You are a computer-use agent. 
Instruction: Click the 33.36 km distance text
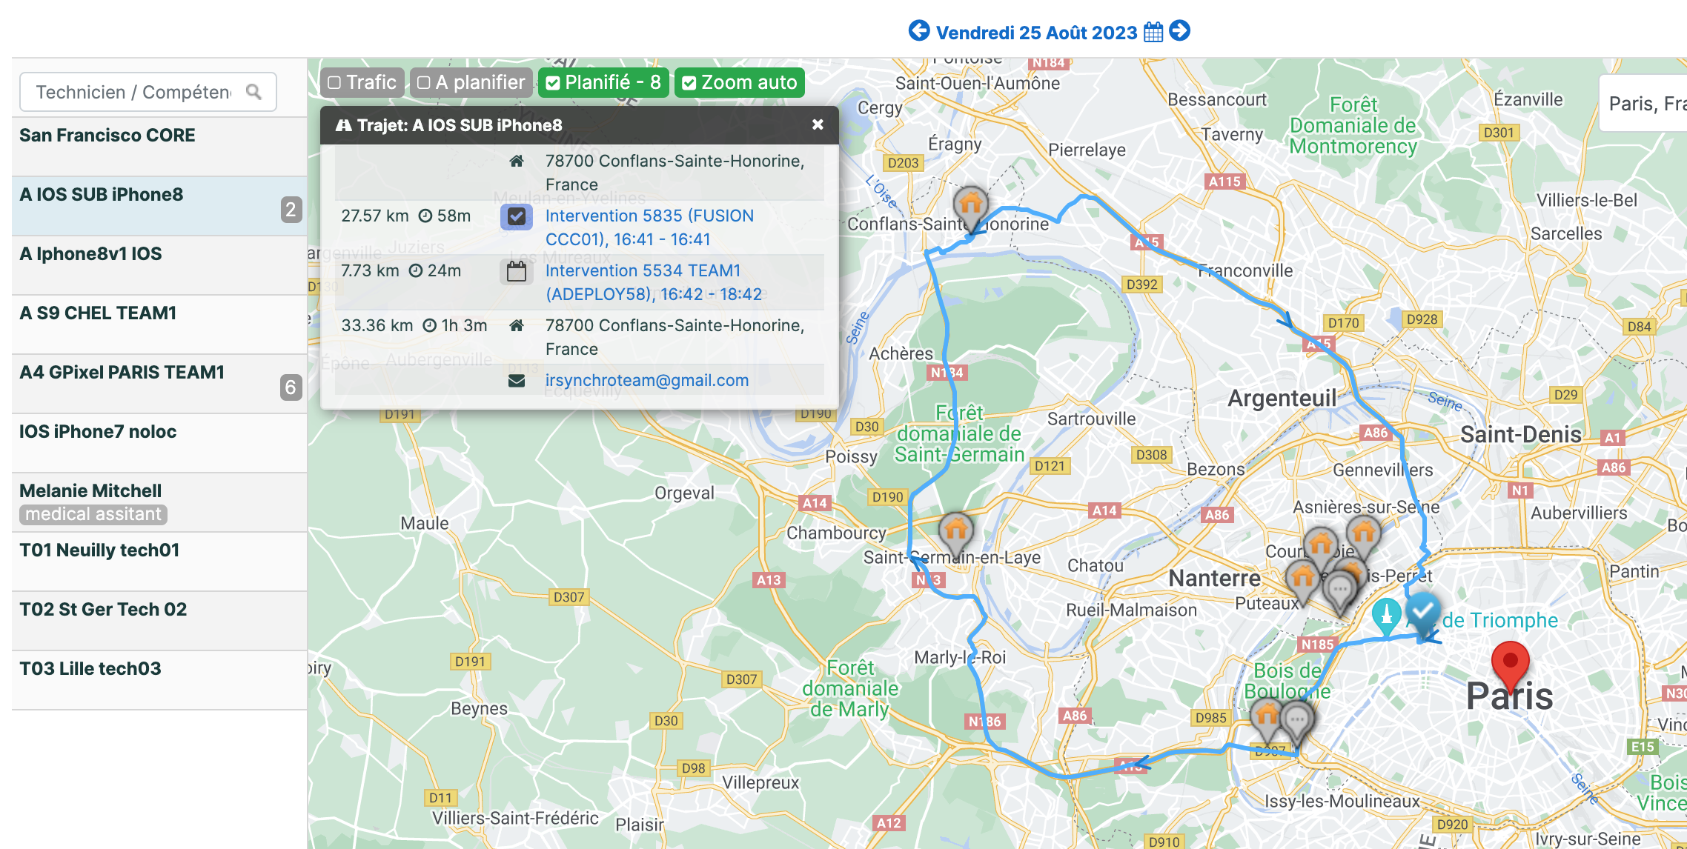click(377, 325)
